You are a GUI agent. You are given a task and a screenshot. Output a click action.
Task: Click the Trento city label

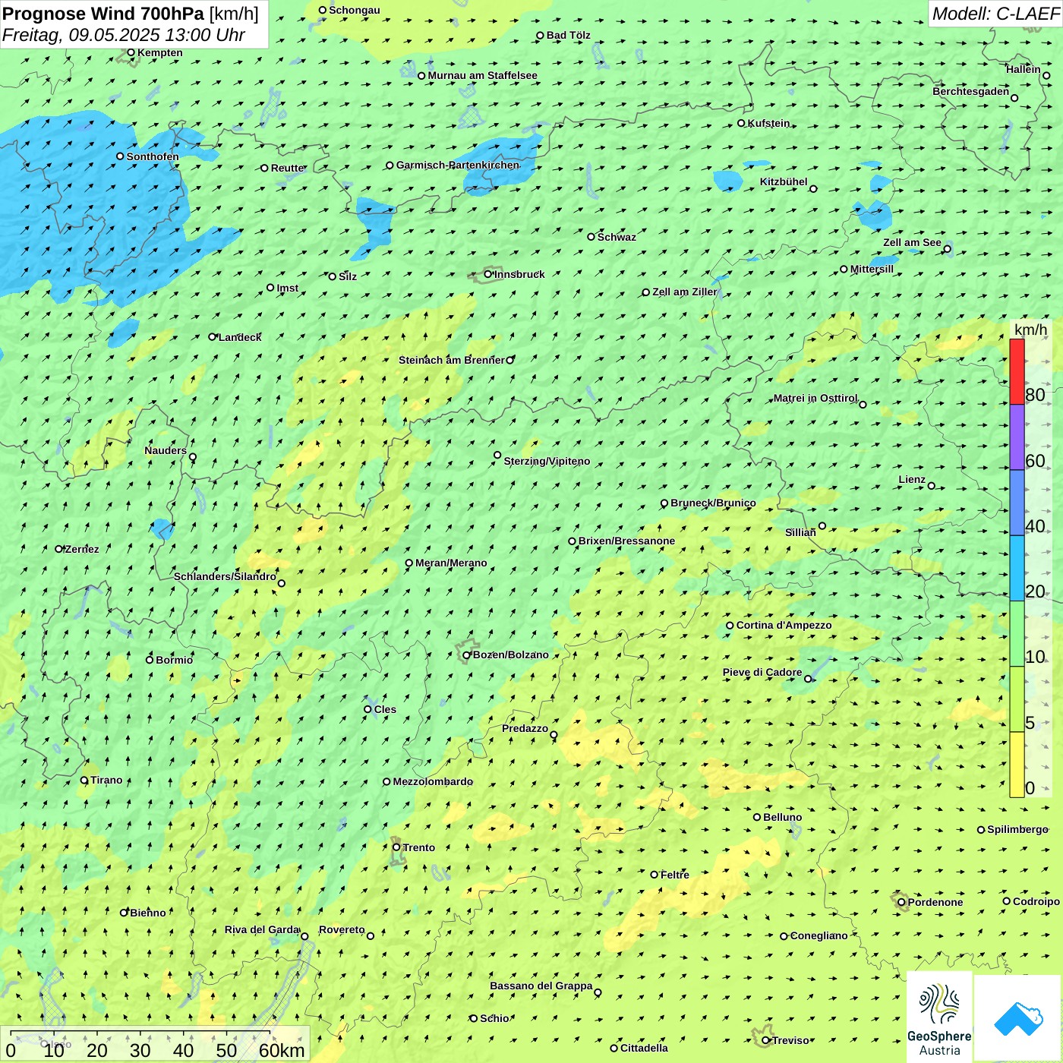(x=419, y=847)
